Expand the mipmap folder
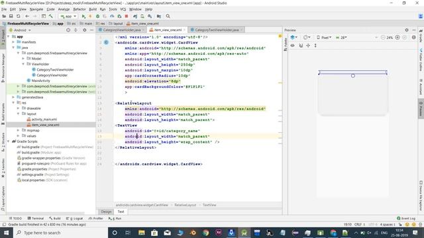The image size is (424, 238). point(19,130)
